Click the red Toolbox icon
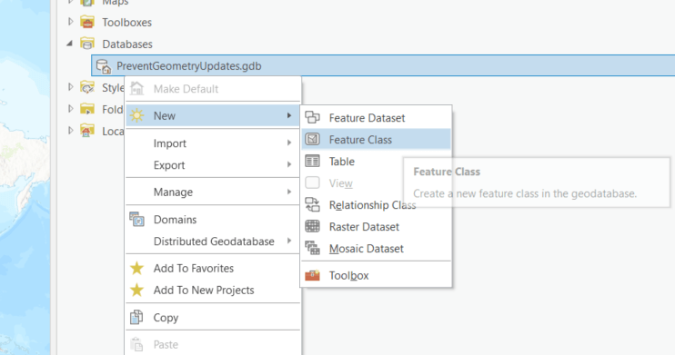 point(313,275)
